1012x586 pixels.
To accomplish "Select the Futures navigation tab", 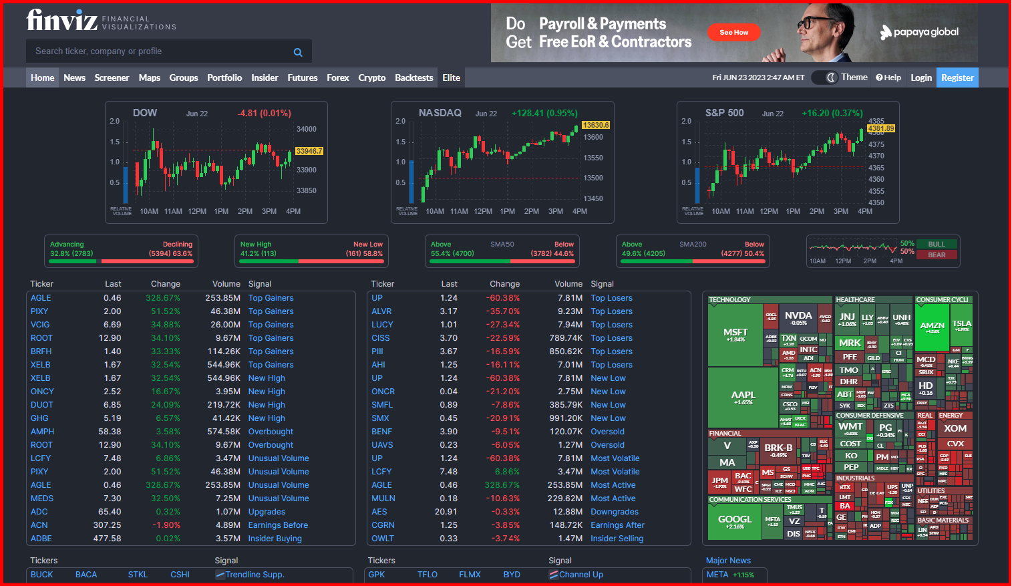I will [303, 77].
